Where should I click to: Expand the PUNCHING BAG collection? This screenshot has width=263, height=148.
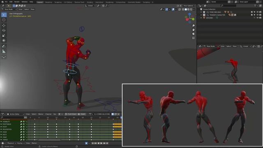(201, 12)
